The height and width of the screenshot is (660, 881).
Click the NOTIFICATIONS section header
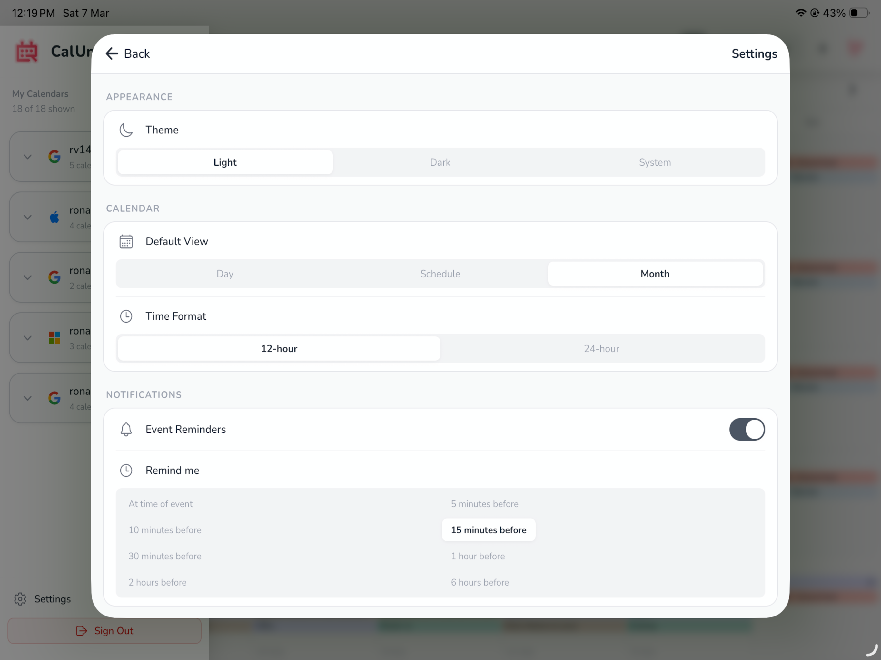coord(144,395)
